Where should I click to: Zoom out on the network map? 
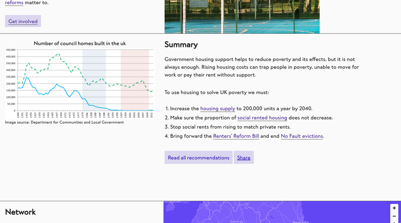[394, 216]
